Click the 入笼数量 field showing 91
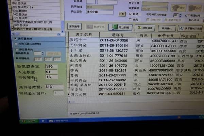204x136 pixels. (x=51, y=72)
